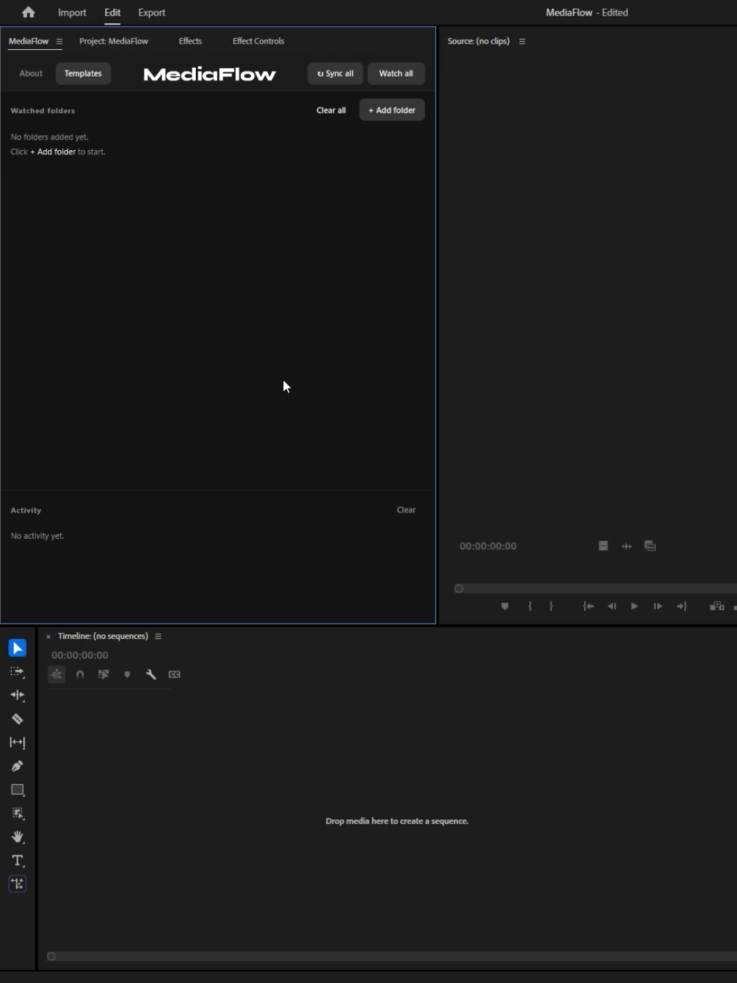Switch to the Effect Controls tab
Screen dimensions: 737x983
258,41
